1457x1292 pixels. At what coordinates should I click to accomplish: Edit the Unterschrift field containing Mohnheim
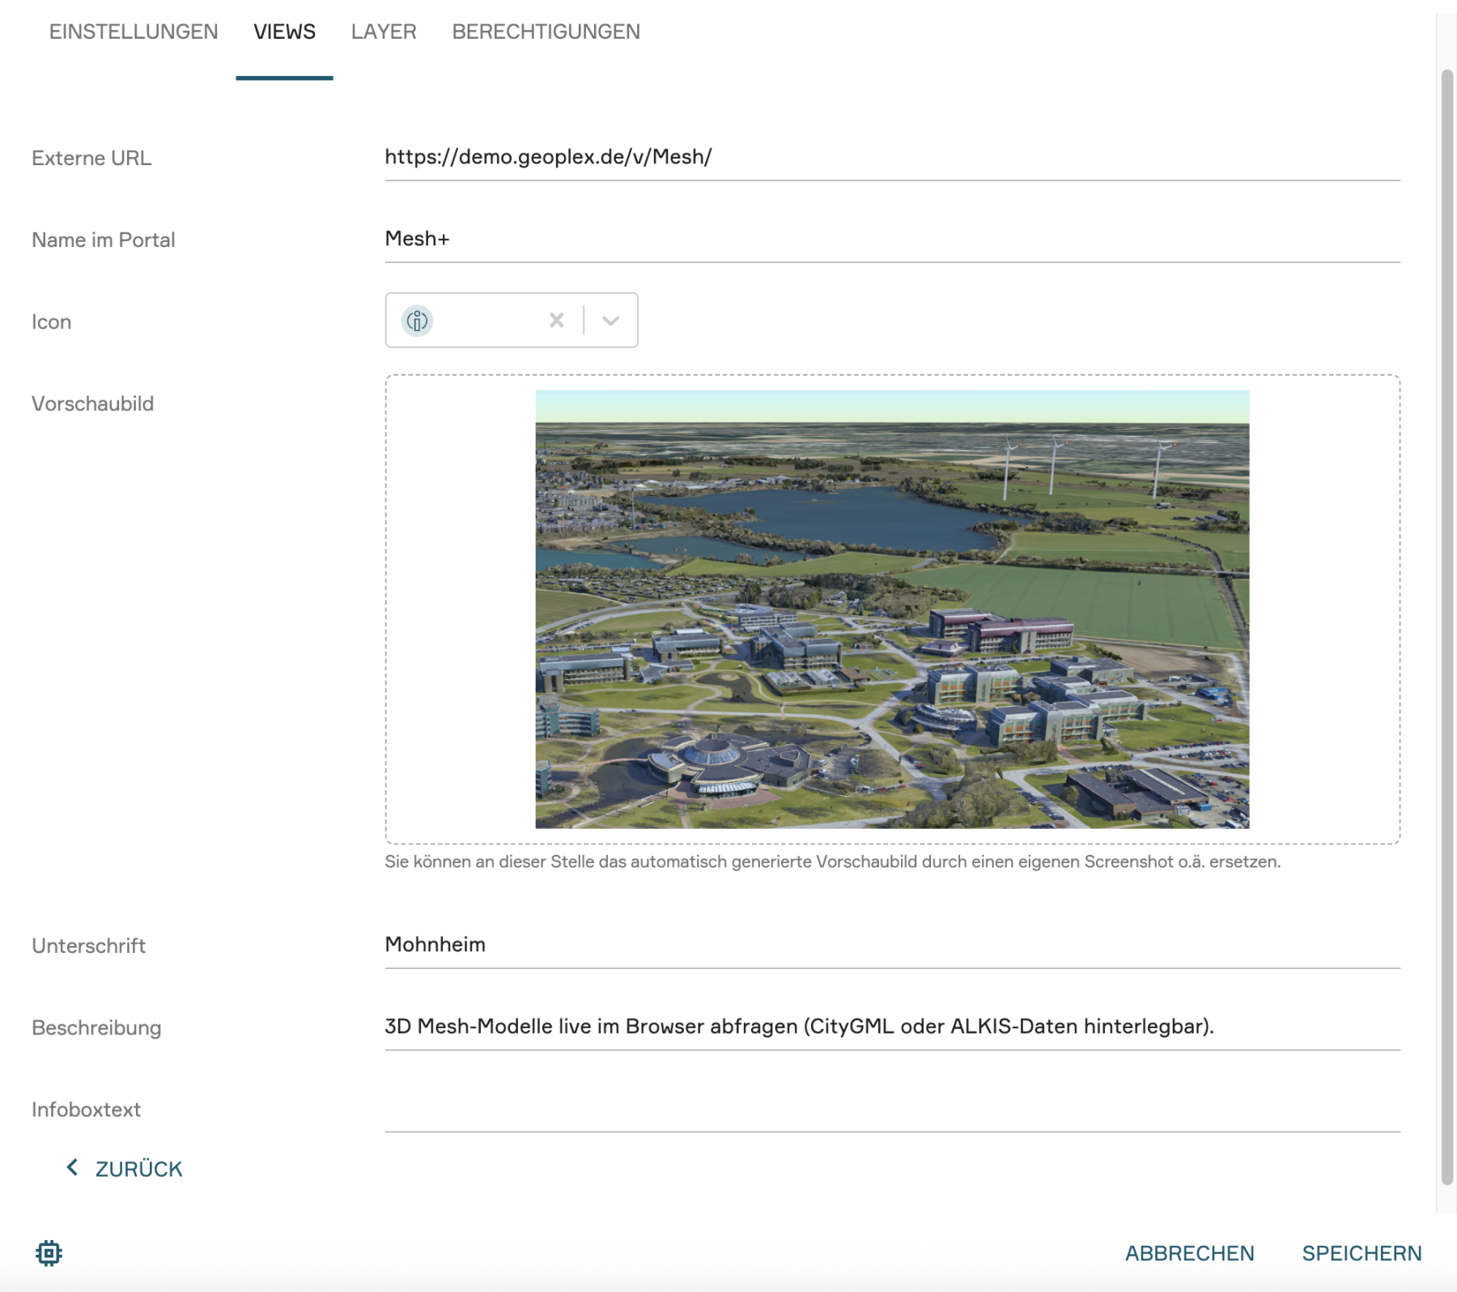[x=891, y=945]
